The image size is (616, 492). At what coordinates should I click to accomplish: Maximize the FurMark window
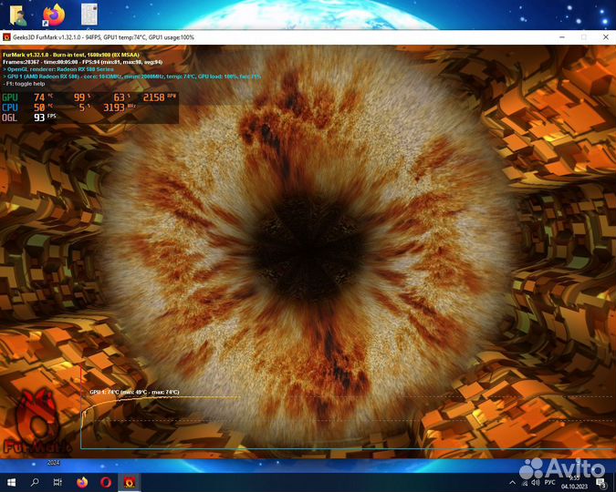tap(584, 37)
